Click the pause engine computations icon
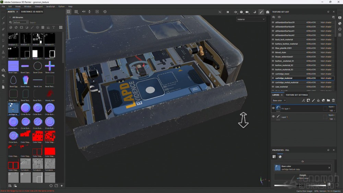Screen dimensions: 343x193 coord(228,12)
